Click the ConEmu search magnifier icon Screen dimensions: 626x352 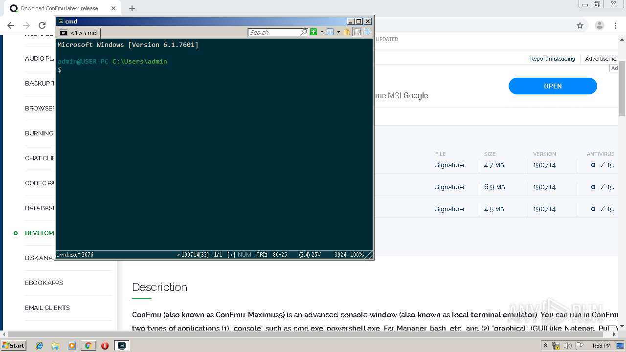[x=304, y=32]
